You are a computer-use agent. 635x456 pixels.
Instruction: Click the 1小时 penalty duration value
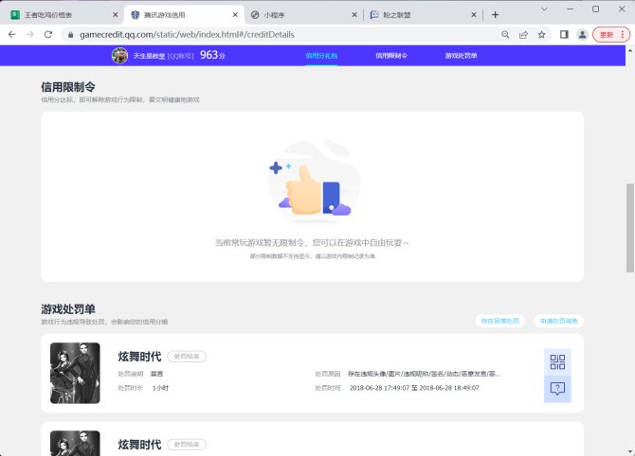click(160, 388)
